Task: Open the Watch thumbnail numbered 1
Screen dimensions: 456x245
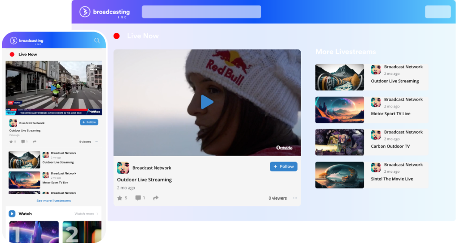Action: (34, 232)
